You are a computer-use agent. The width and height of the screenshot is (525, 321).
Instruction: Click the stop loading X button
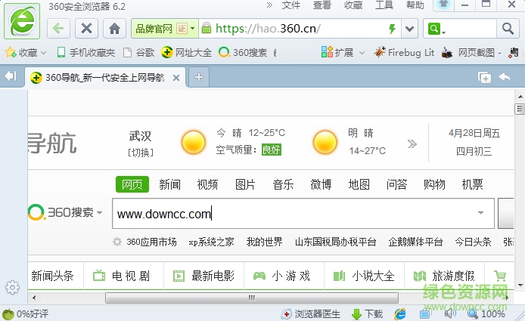coord(87,29)
